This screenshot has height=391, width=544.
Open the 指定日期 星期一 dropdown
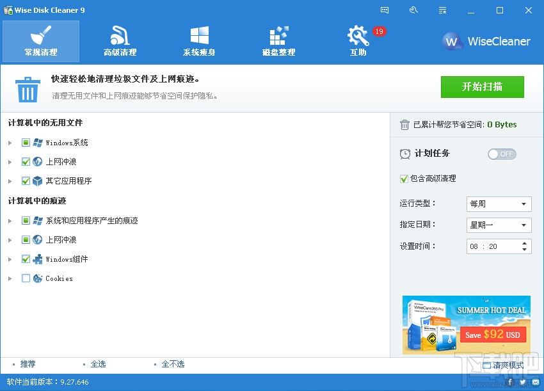click(x=499, y=225)
